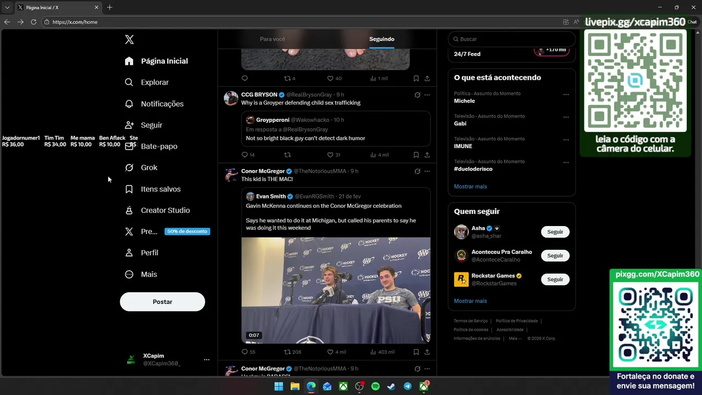The width and height of the screenshot is (702, 395).
Task: Open Mais menu in sidebar
Action: pos(141,274)
